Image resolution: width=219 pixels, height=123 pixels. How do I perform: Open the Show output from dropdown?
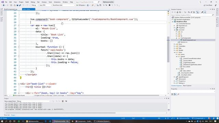click(34, 101)
